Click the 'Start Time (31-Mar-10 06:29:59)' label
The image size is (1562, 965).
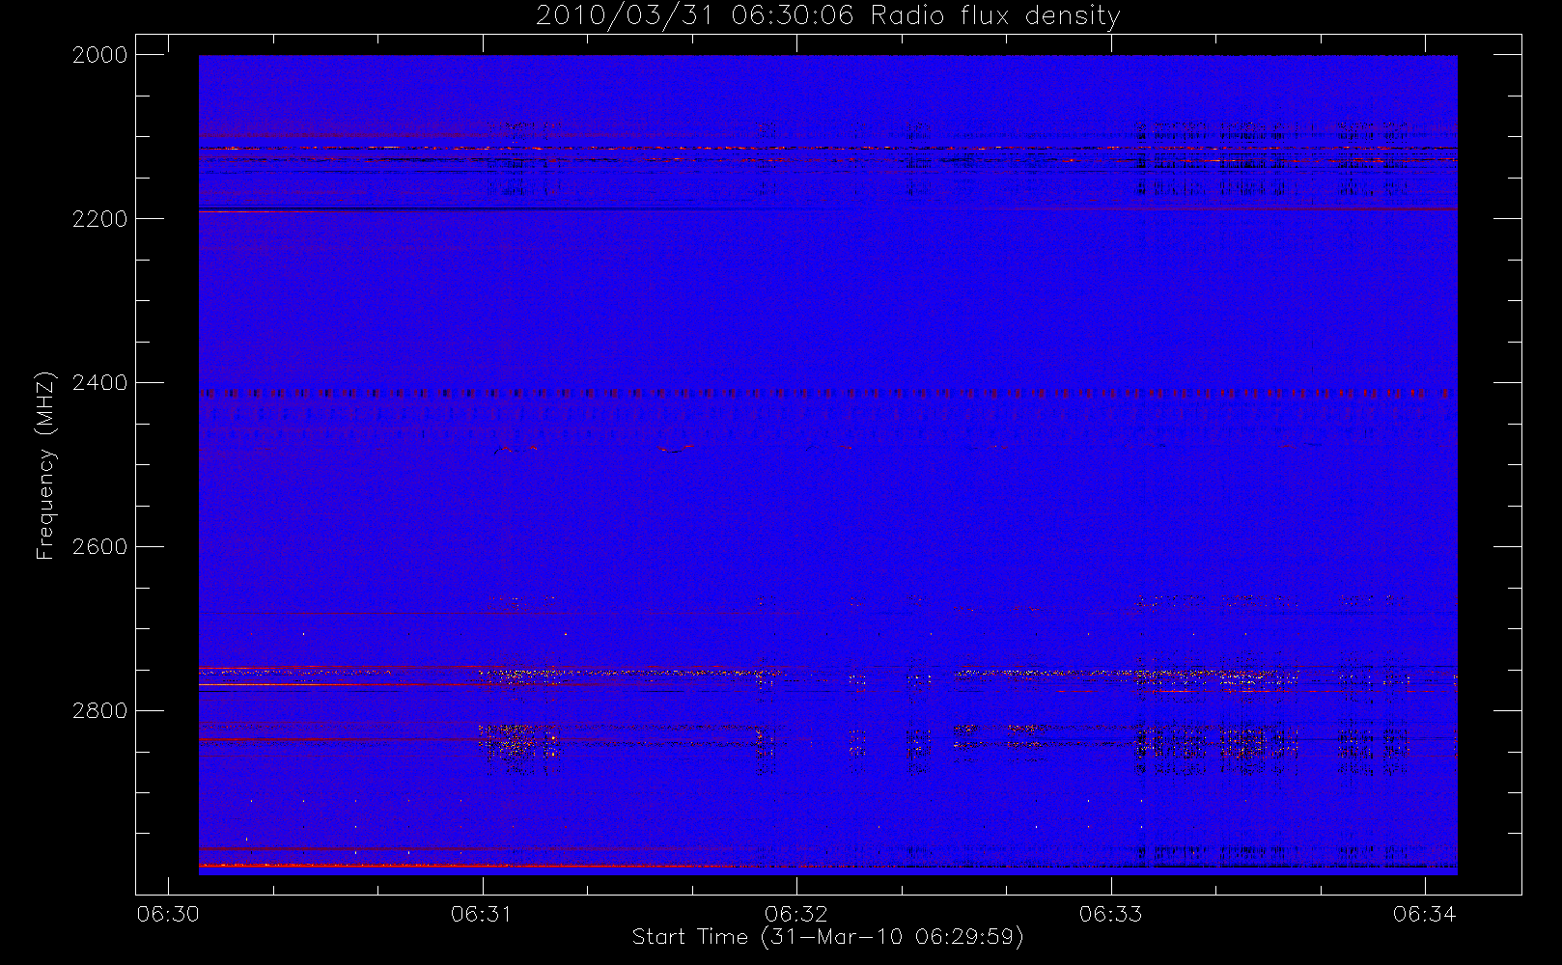click(827, 937)
